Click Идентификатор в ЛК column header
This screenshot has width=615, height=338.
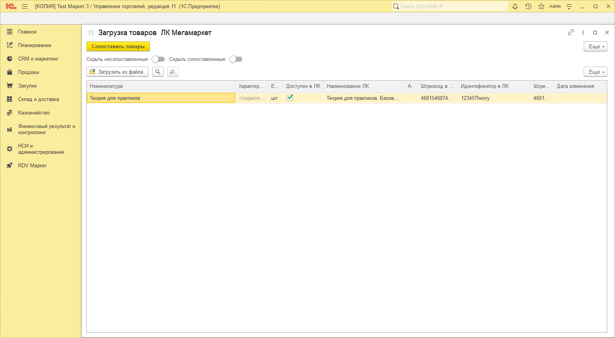click(494, 86)
